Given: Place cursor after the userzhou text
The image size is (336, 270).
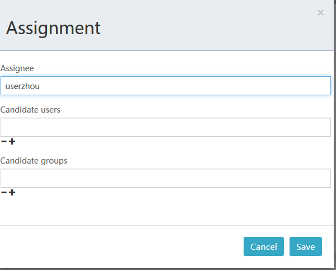Looking at the screenshot, I should click(x=40, y=86).
